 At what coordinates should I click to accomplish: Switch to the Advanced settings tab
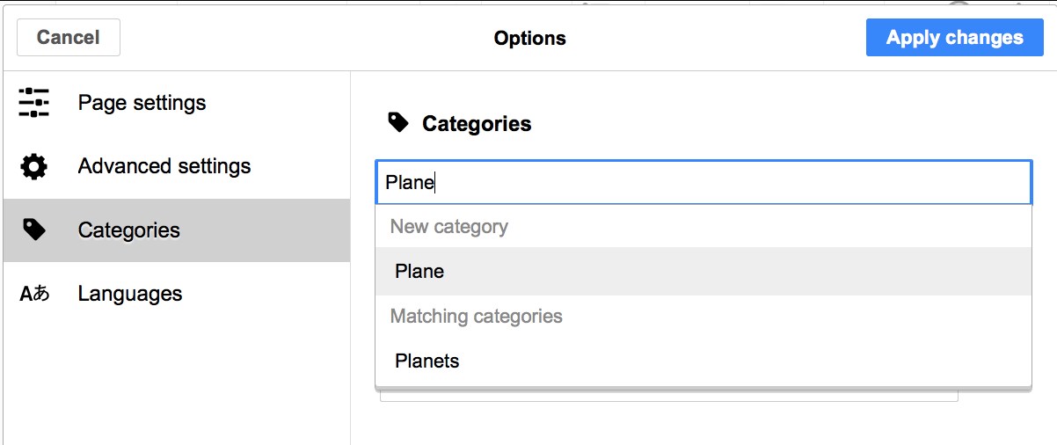(164, 166)
